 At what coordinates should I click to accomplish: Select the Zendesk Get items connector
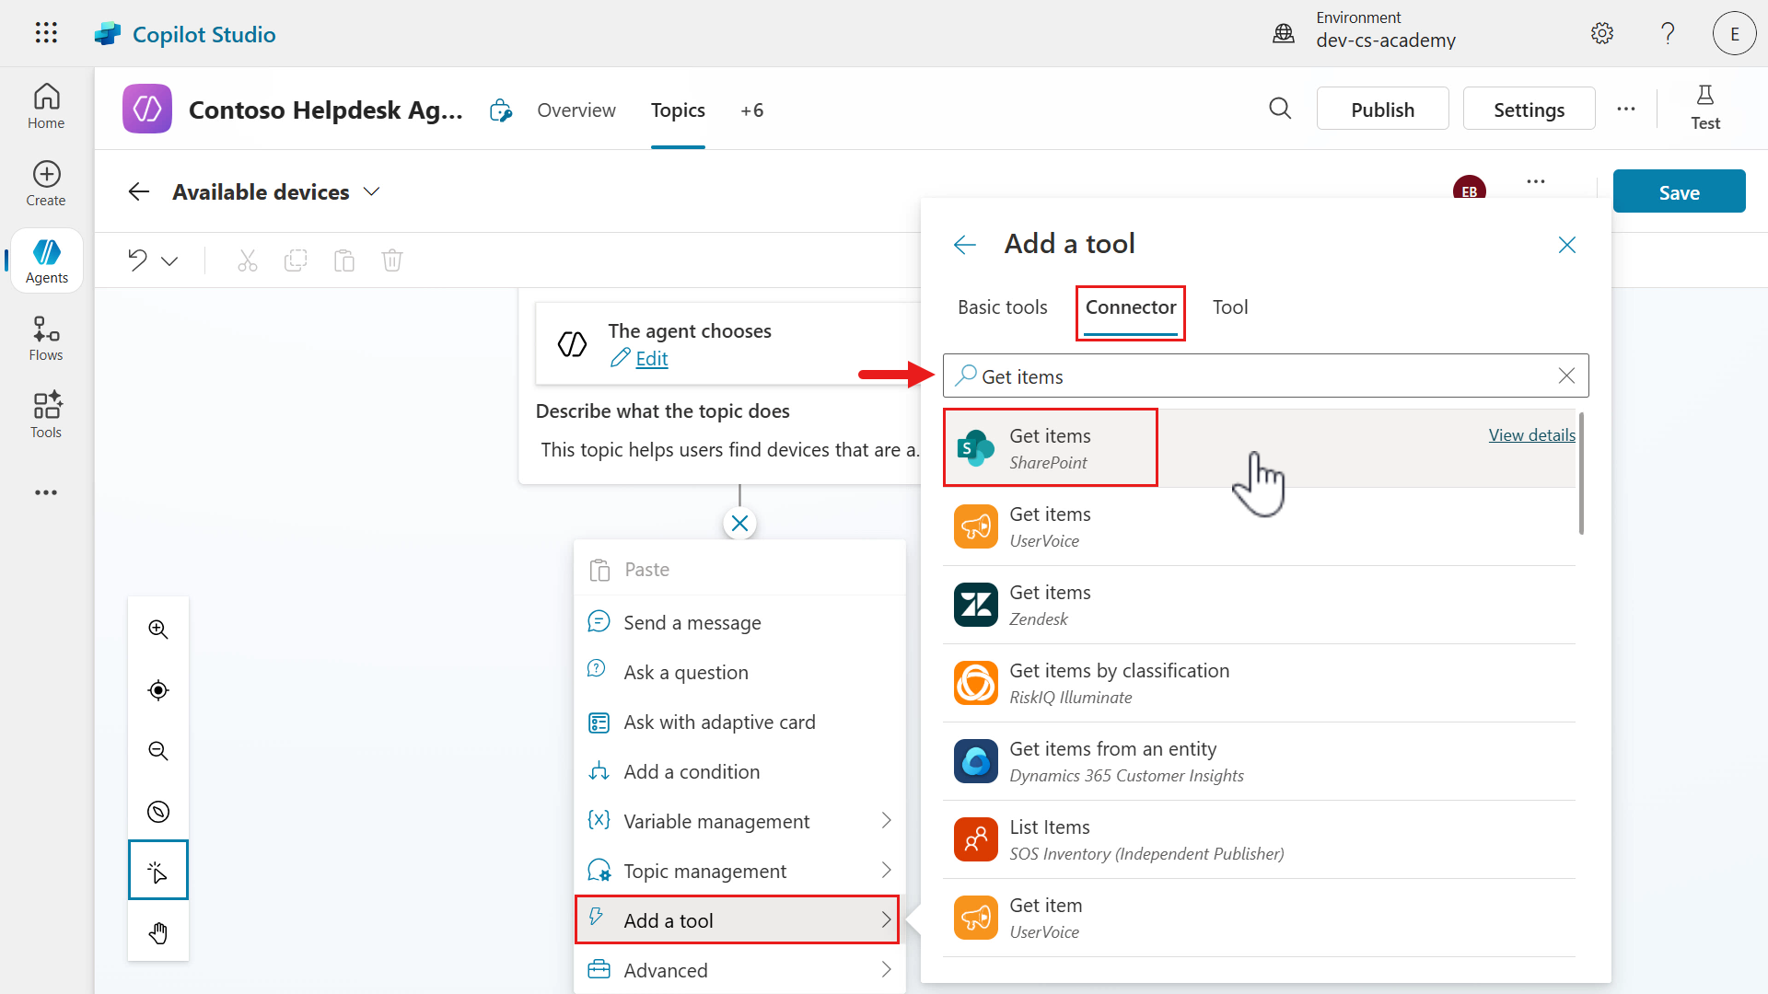[x=1050, y=605]
